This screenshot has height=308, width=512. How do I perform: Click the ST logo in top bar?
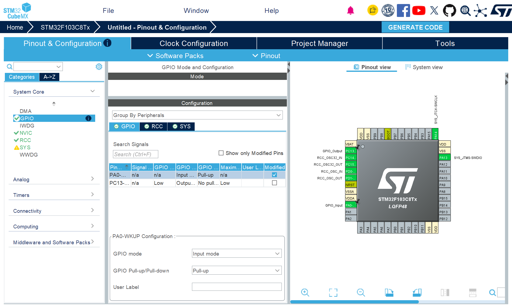click(x=501, y=10)
